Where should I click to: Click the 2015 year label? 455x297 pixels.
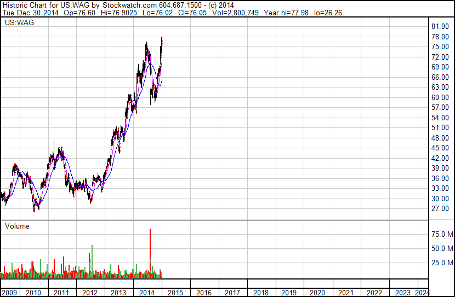[x=175, y=293]
